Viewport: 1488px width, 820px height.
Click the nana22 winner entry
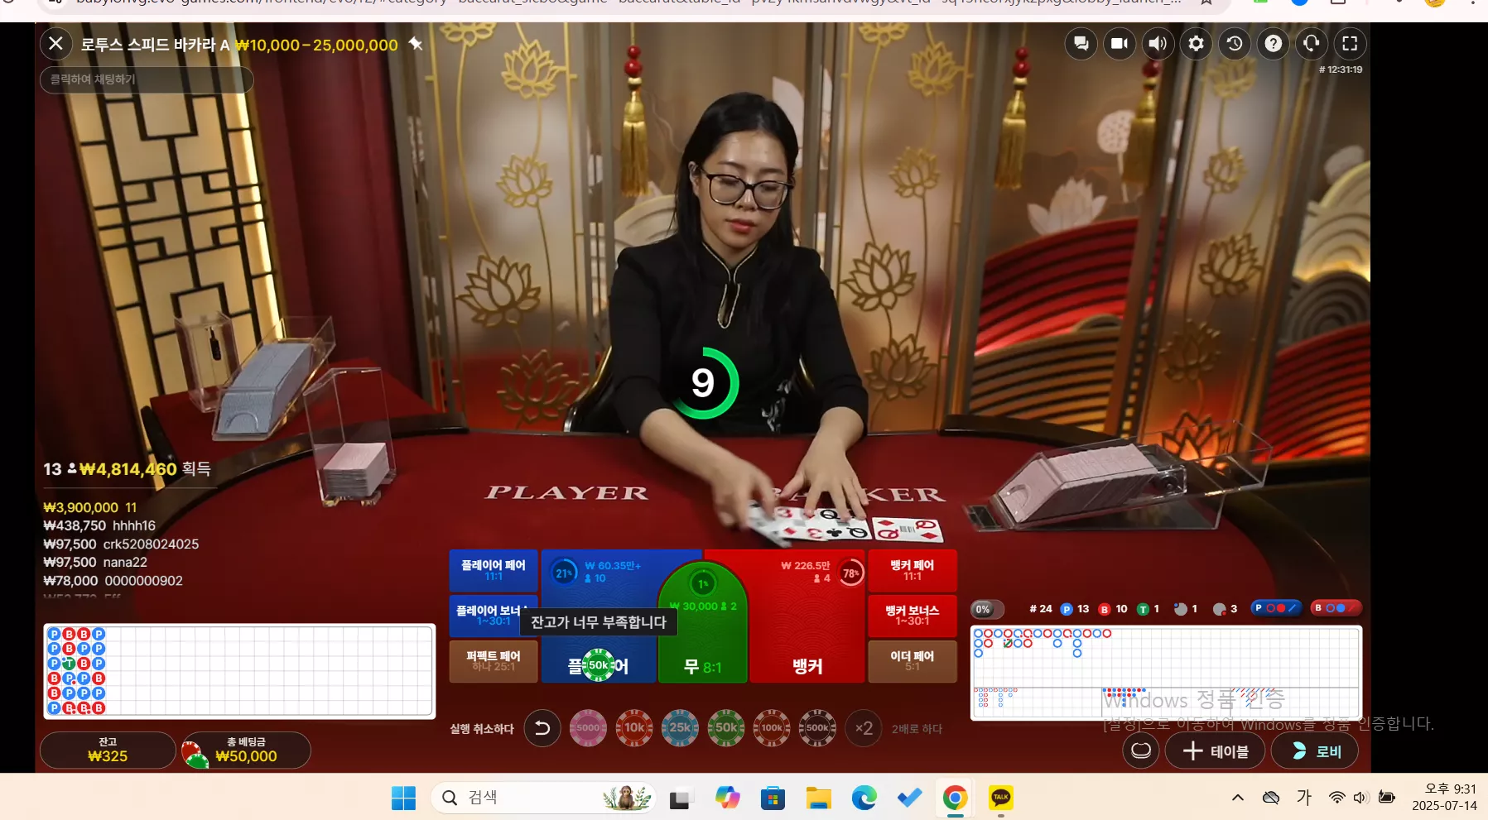coord(95,562)
